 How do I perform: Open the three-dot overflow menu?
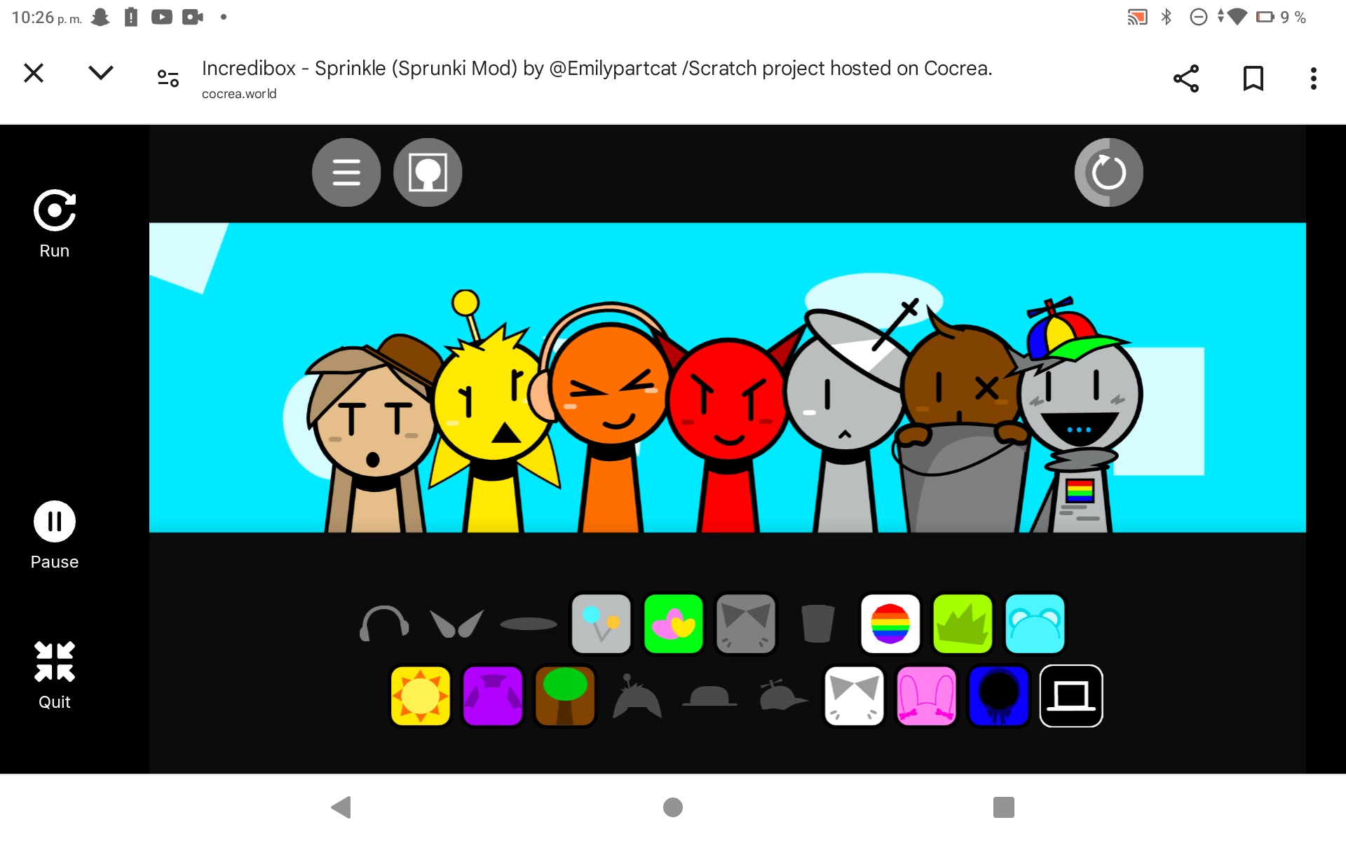point(1314,78)
